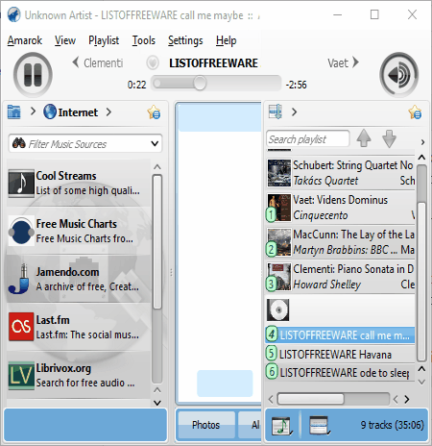Image resolution: width=432 pixels, height=446 pixels.
Task: Click the blank CD album cover
Action: point(278,310)
